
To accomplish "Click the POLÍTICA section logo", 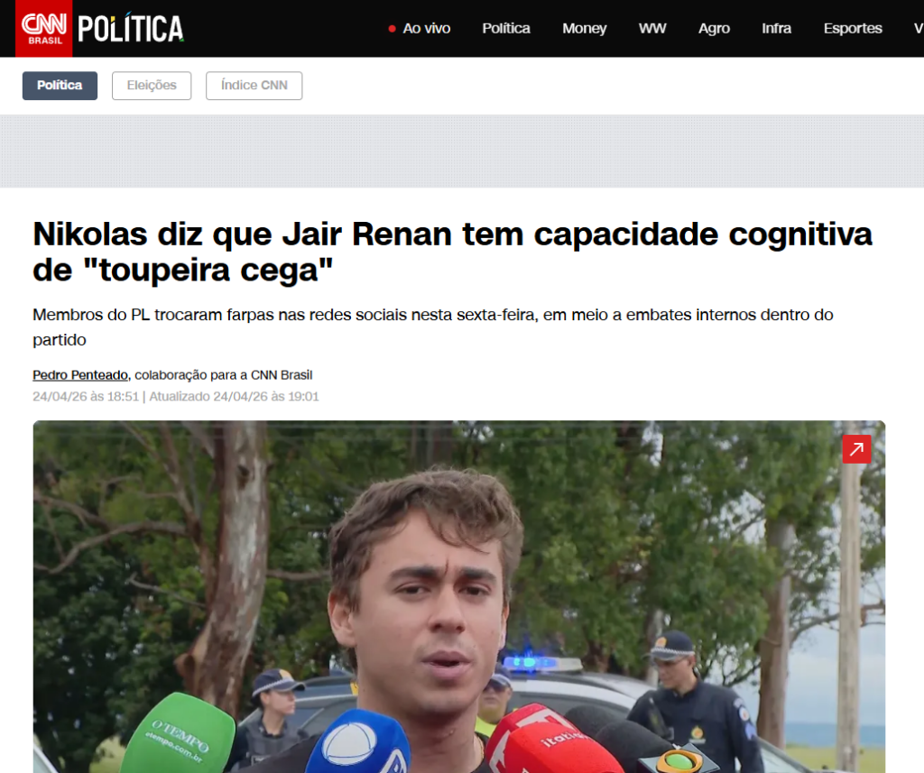I will click(x=130, y=29).
